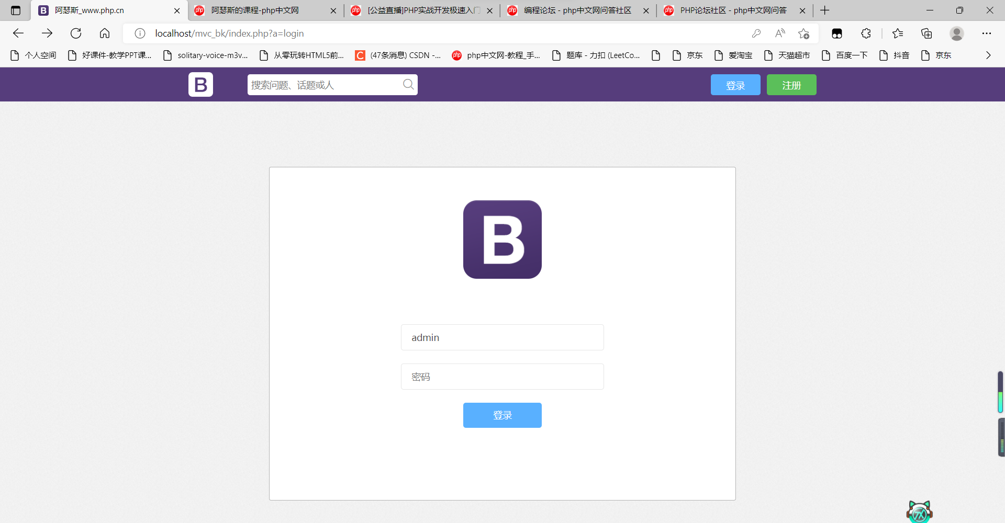
Task: Close the 阿瑟斯_www.php.cn tab
Action: [177, 10]
